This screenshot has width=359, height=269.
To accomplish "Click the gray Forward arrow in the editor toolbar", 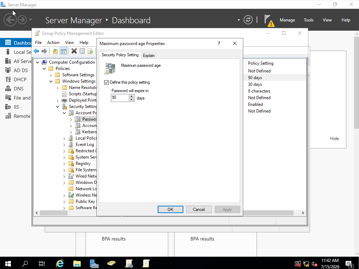I will point(44,51).
